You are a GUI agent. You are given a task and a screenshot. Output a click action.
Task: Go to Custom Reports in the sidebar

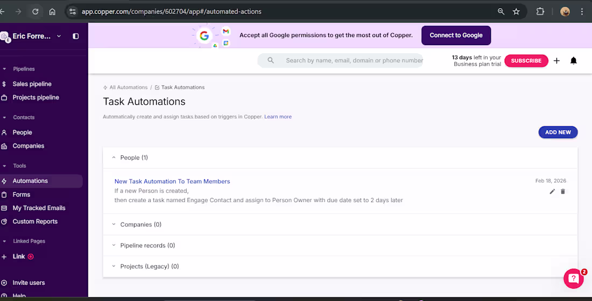35,221
